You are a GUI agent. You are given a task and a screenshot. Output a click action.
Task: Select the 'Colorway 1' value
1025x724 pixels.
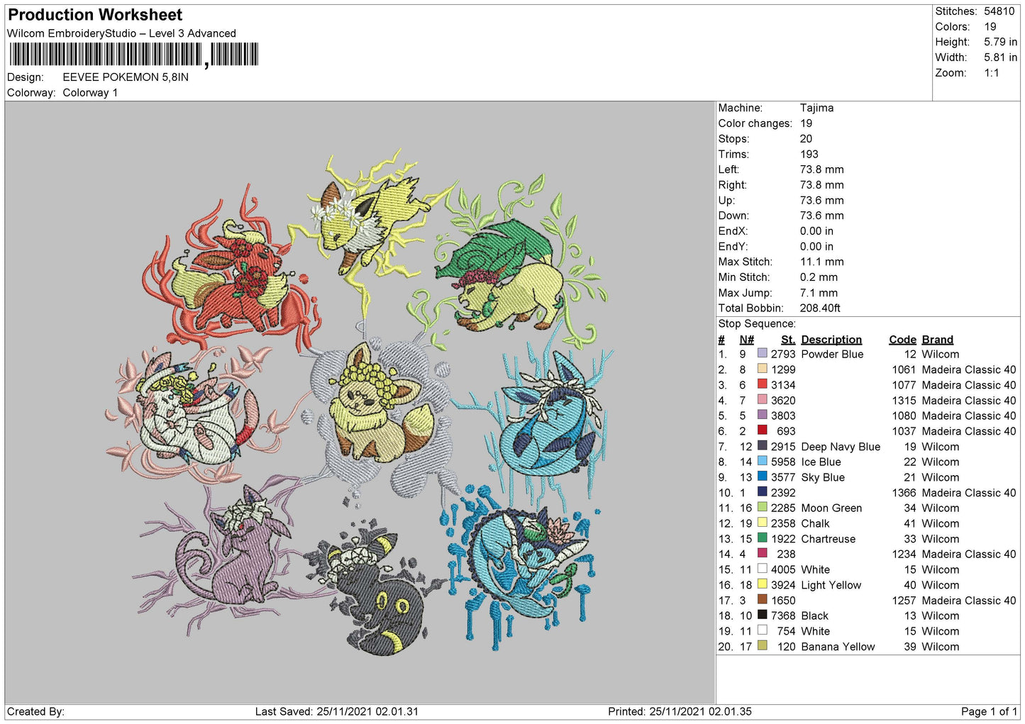[90, 93]
